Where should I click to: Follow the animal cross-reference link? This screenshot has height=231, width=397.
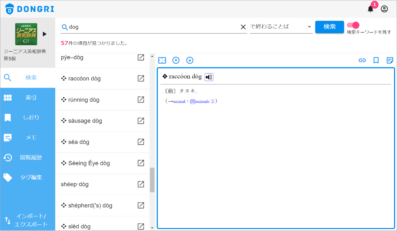coord(179,102)
